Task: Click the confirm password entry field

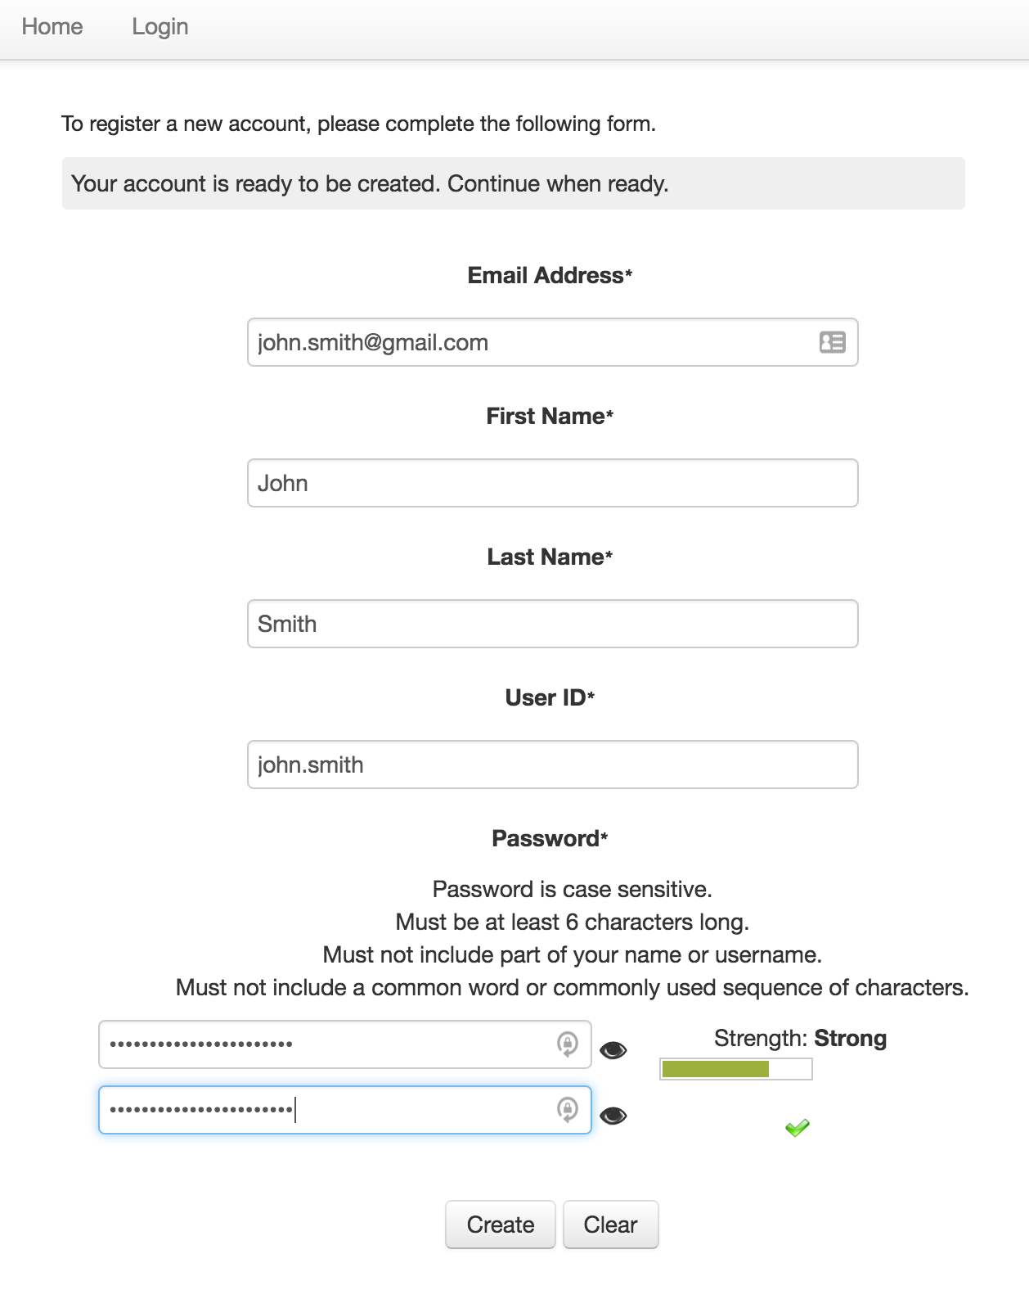Action: click(x=327, y=1110)
